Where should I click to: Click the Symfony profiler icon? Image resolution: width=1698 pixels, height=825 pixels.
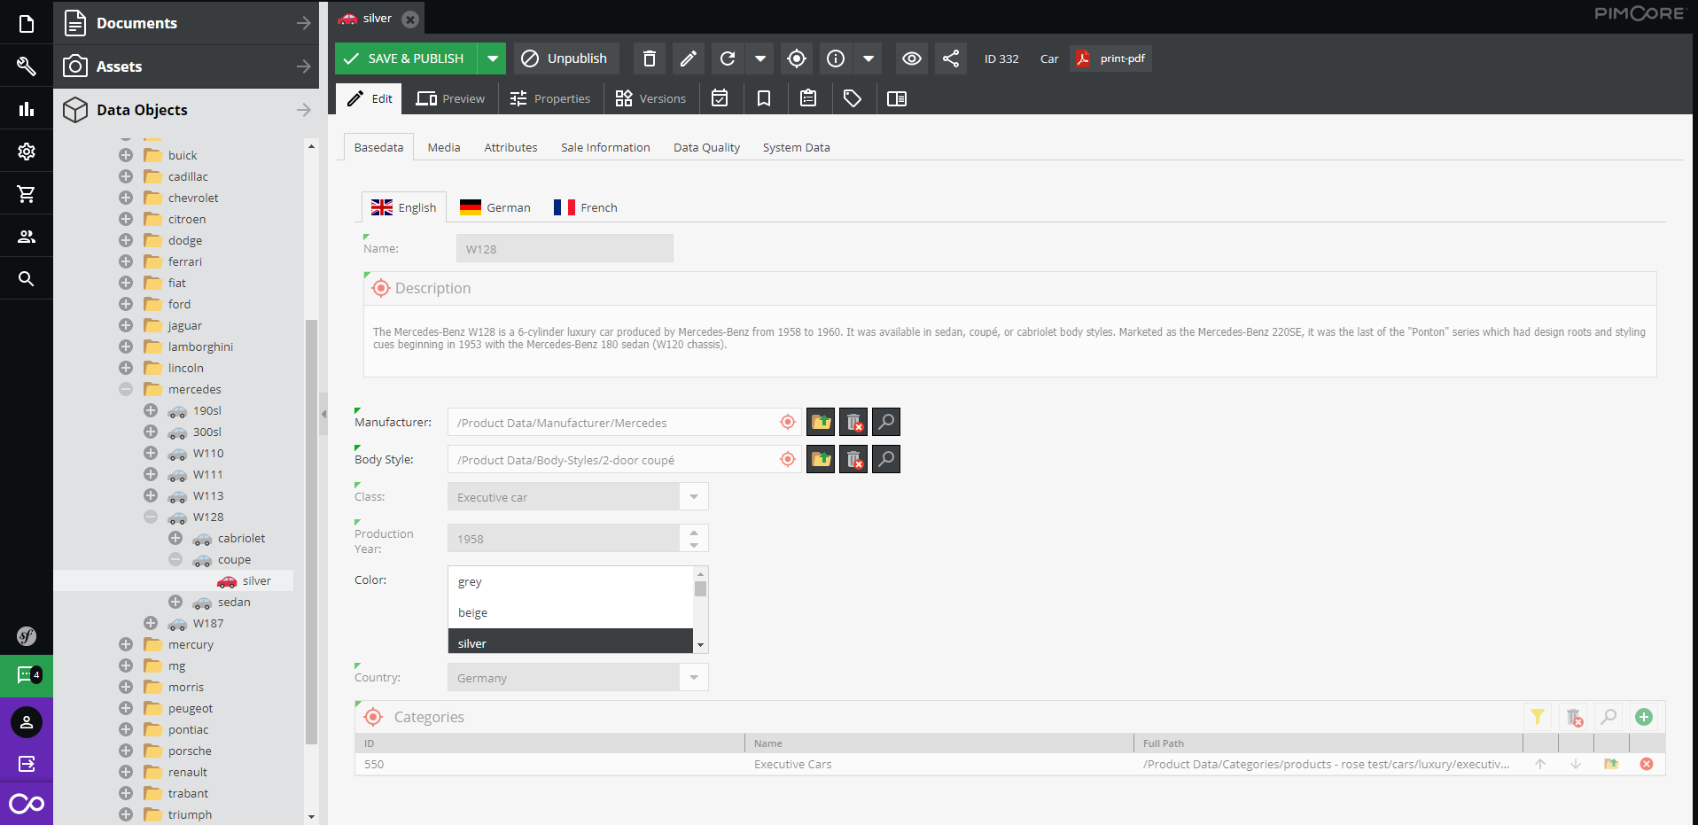[27, 635]
